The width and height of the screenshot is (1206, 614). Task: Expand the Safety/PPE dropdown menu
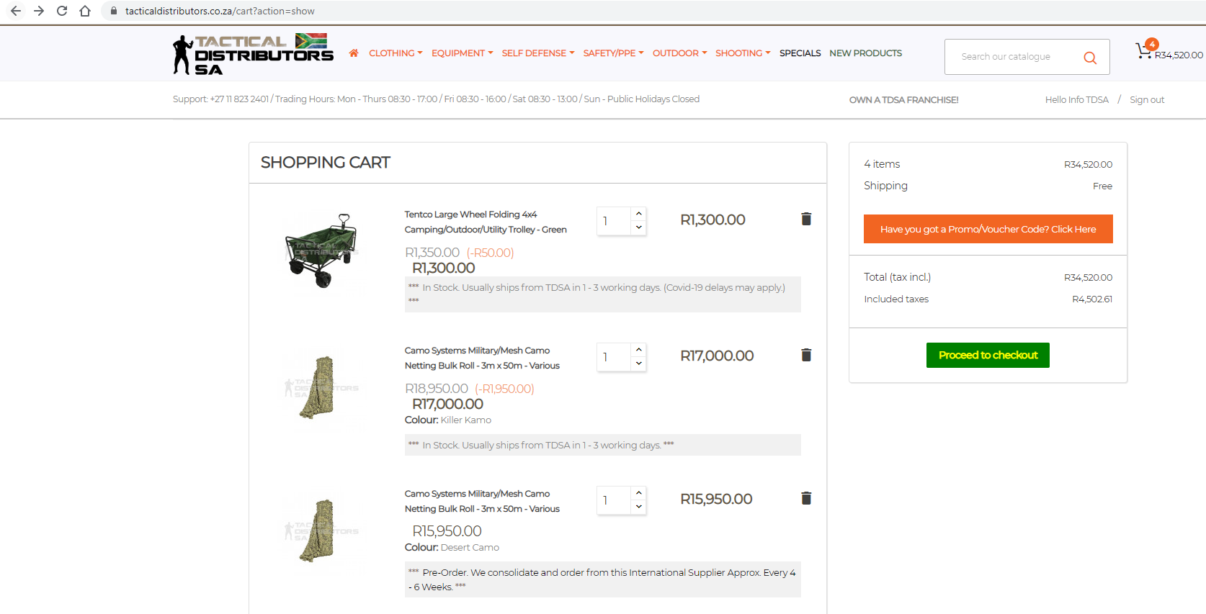(x=613, y=53)
